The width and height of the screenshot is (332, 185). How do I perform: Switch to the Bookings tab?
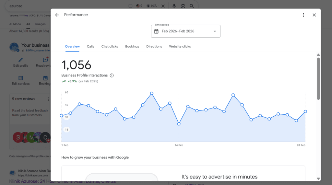(x=132, y=46)
